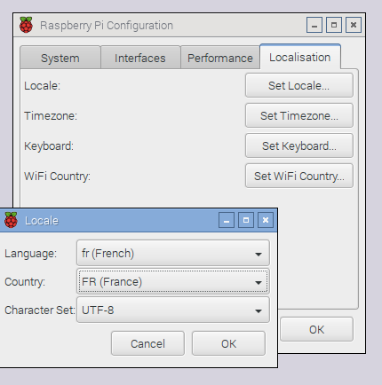Click the raspberry icon in Raspberry Pi Configuration title
Viewport: 382px width, 385px height.
(x=26, y=25)
